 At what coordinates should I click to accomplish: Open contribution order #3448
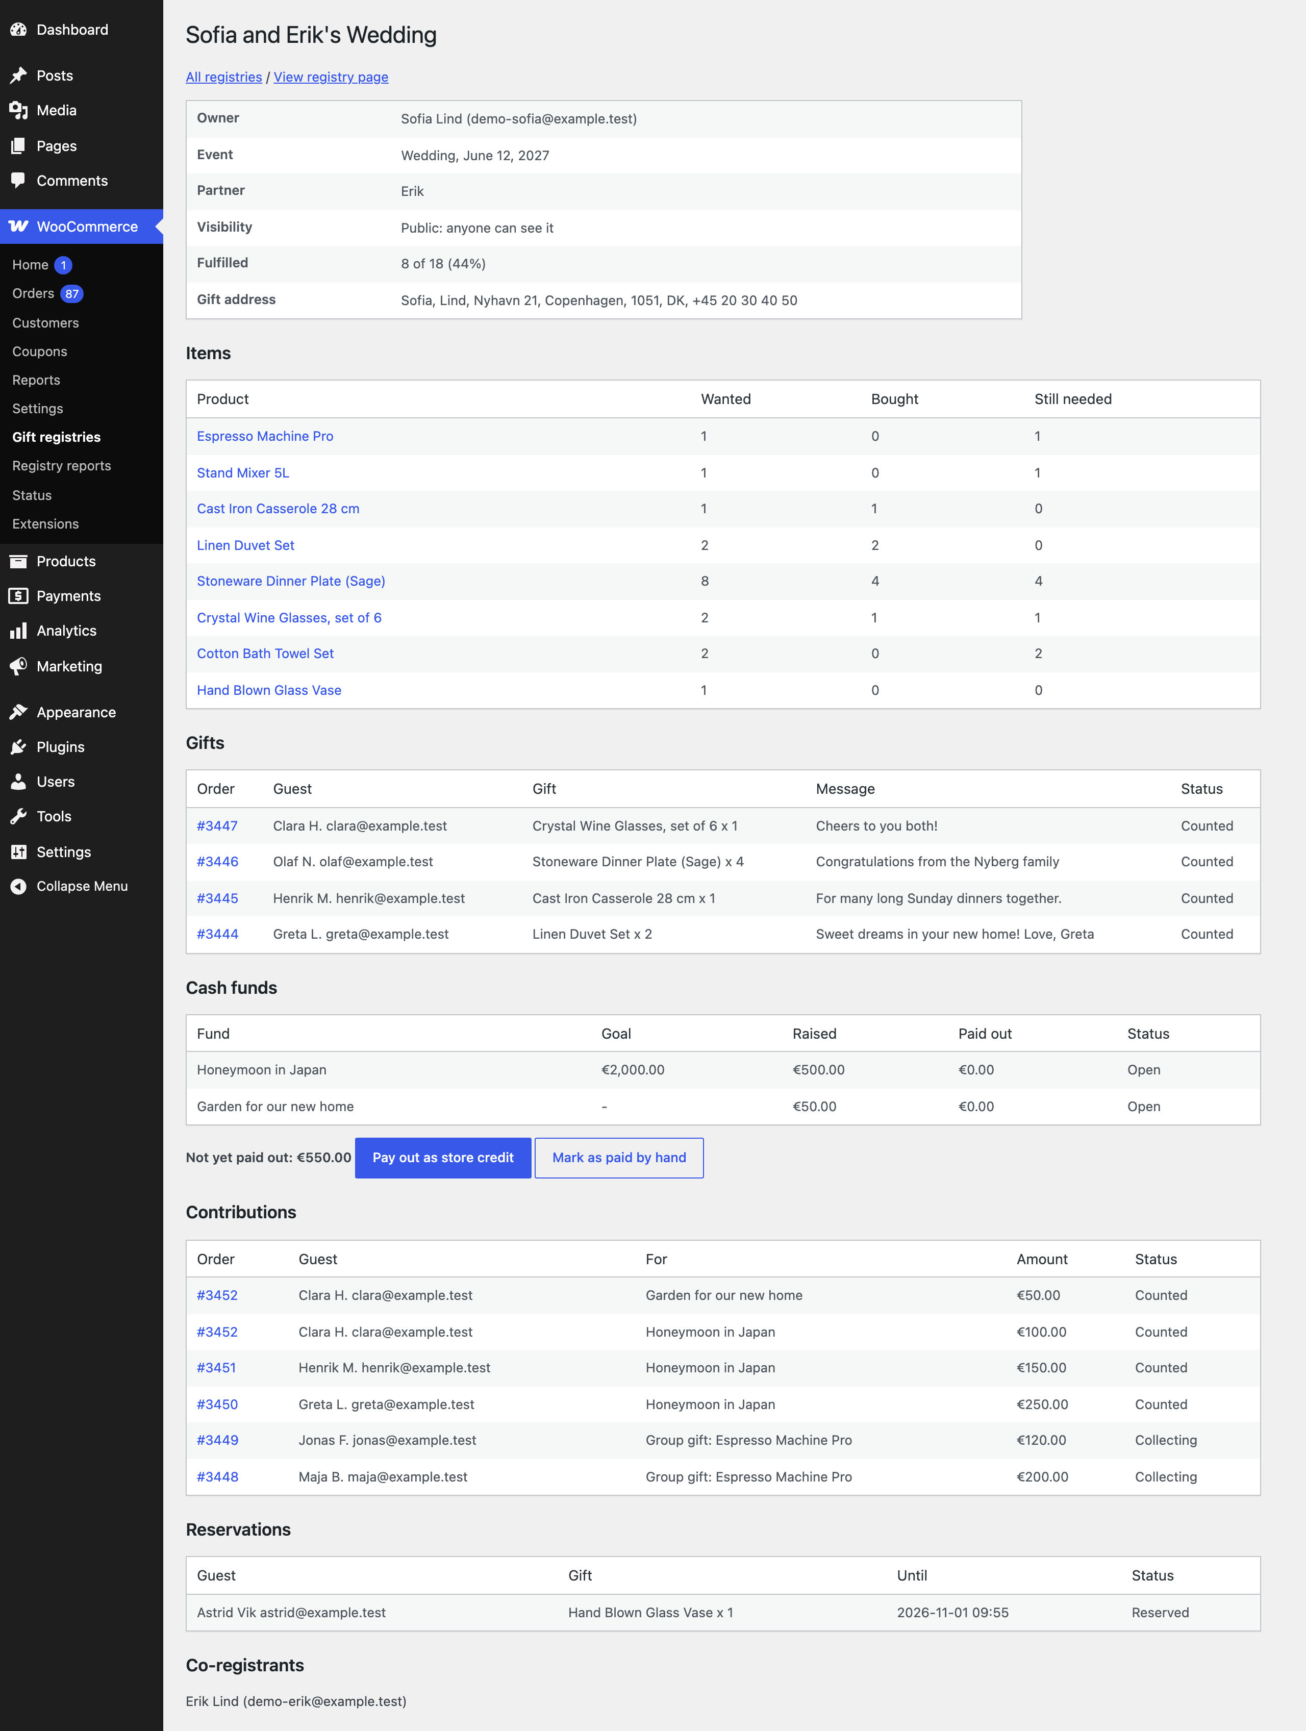coord(217,1476)
